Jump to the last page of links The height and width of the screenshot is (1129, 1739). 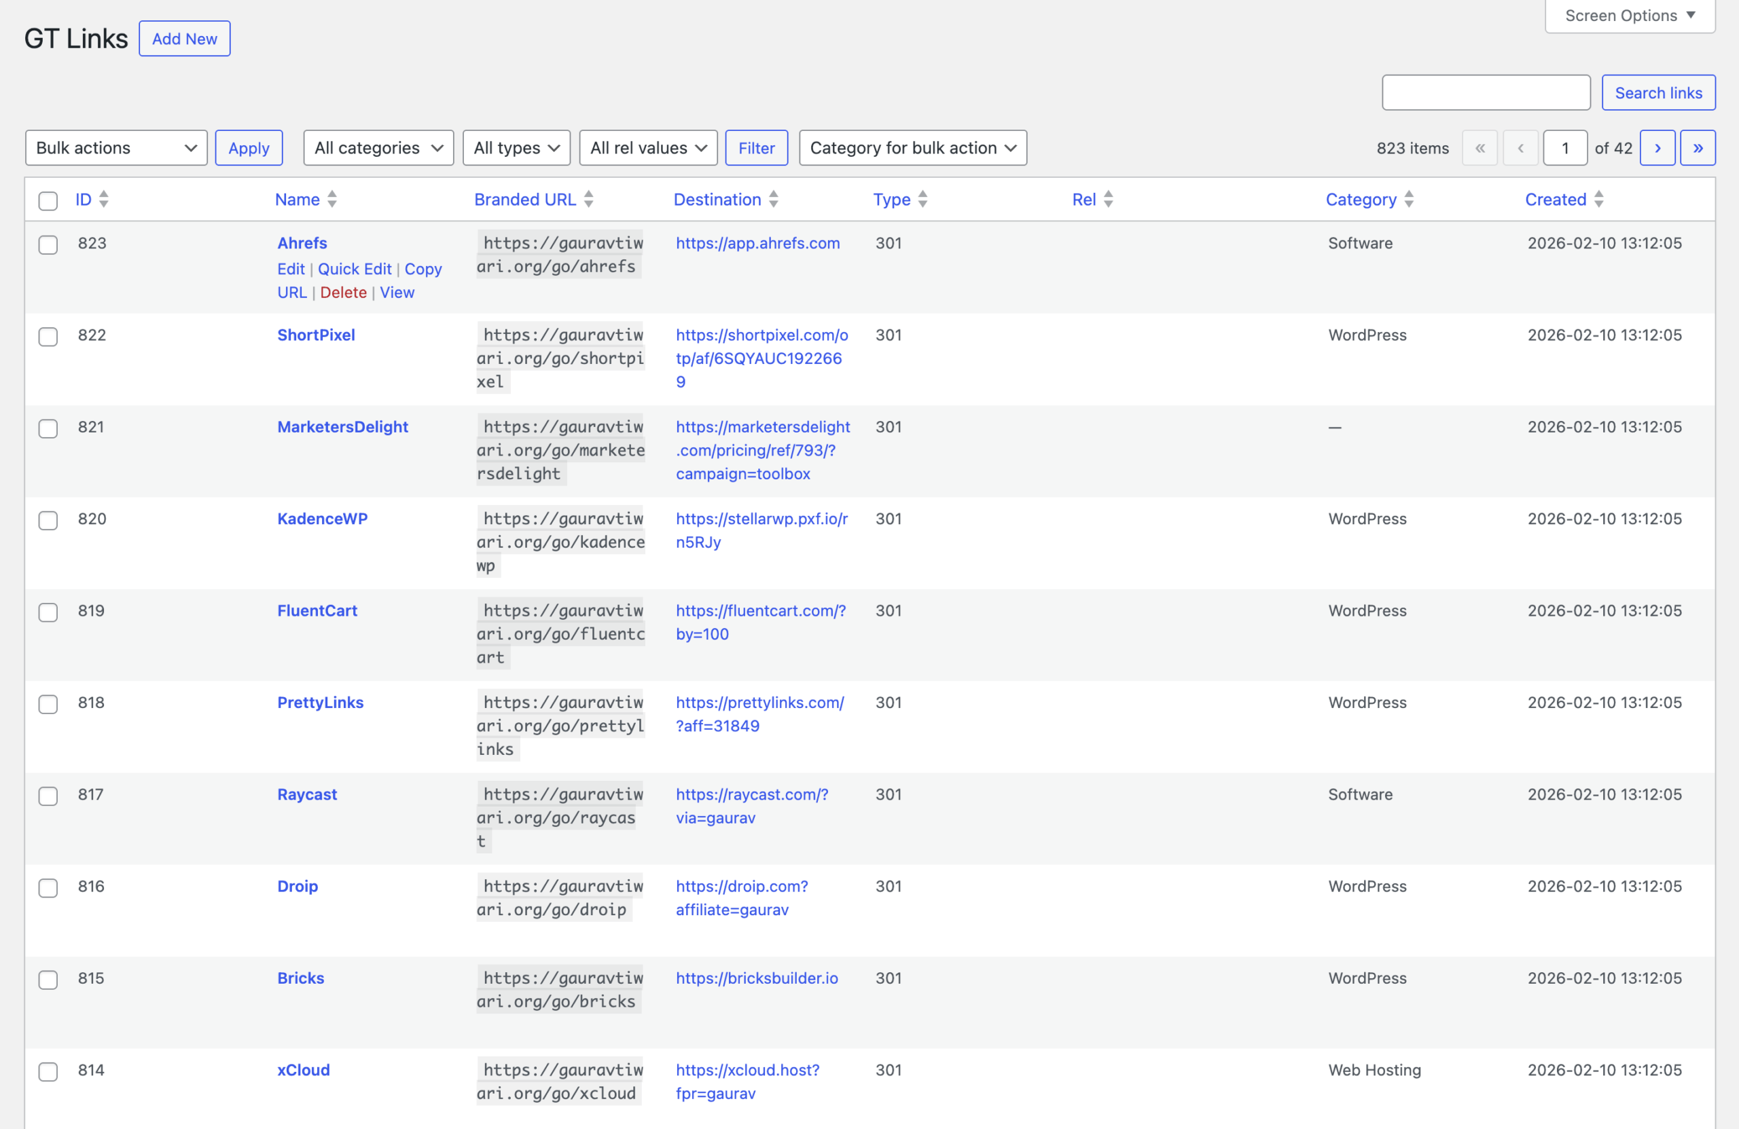[1698, 147]
